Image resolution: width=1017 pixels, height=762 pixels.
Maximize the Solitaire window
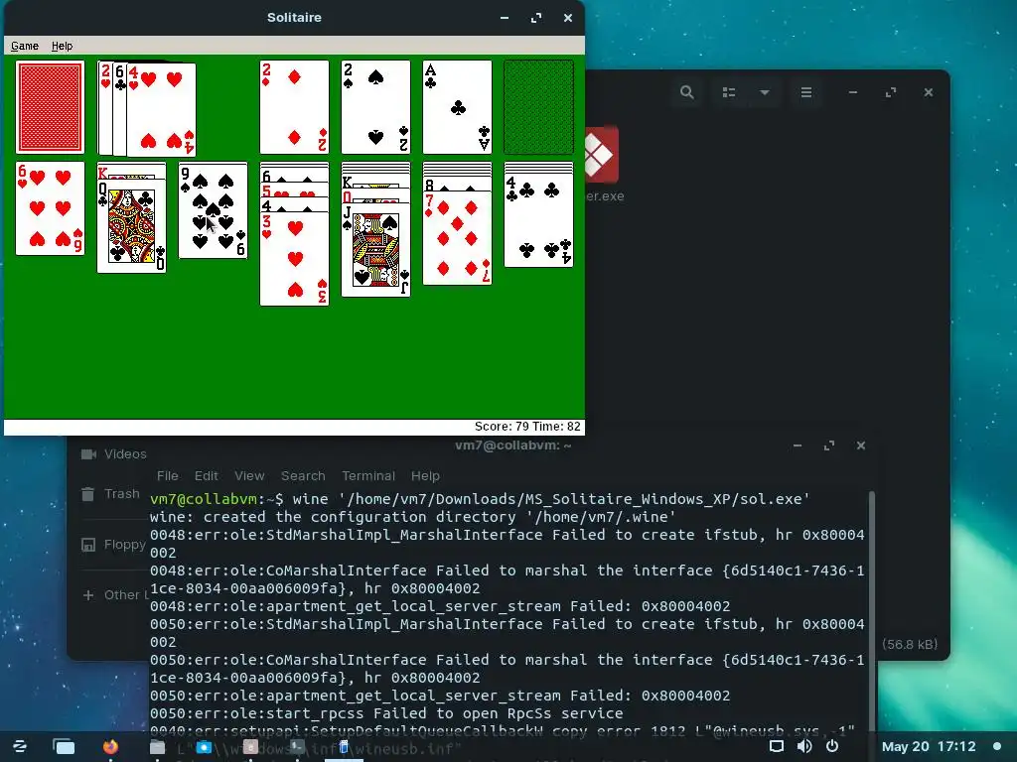[x=535, y=18]
